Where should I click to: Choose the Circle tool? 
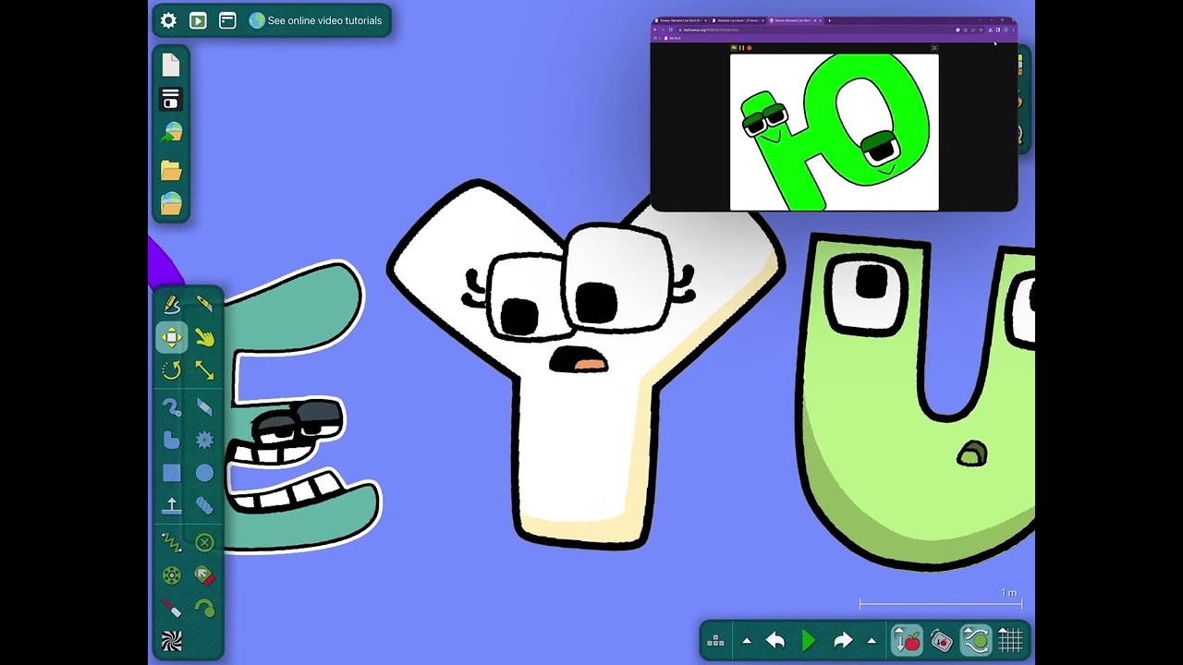click(204, 474)
